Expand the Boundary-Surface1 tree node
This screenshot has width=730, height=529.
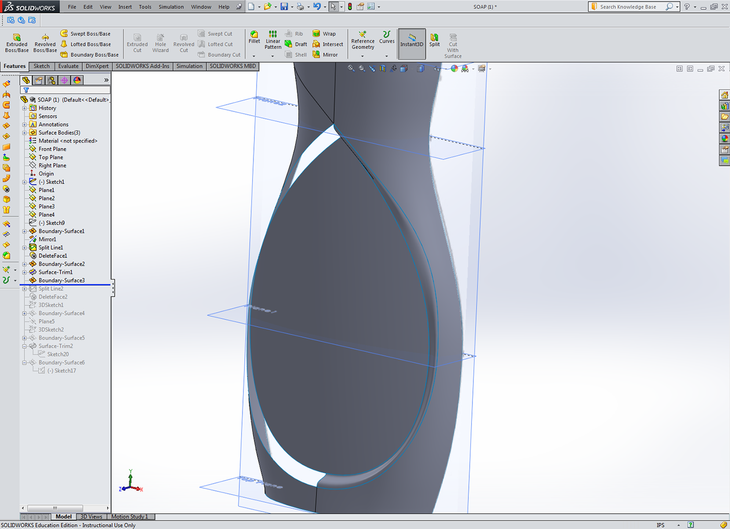pos(25,231)
